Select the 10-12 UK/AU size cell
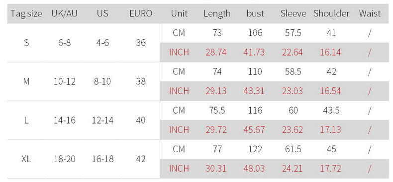Viewport: 393px width, 182px height. tap(64, 81)
